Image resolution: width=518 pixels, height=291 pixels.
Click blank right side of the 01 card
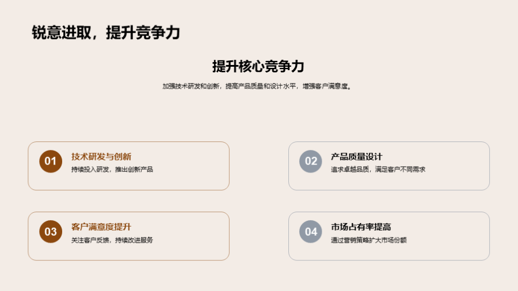196,166
